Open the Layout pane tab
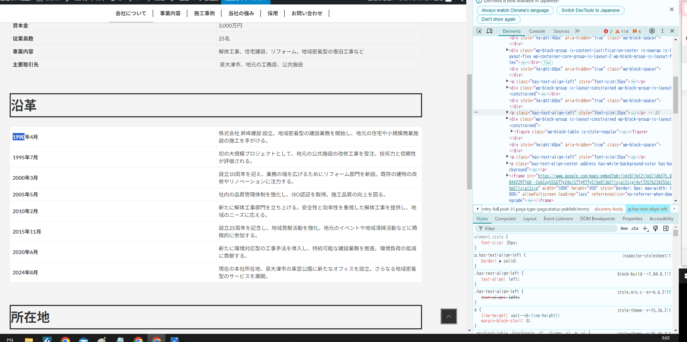This screenshot has height=342, width=687. pyautogui.click(x=530, y=219)
